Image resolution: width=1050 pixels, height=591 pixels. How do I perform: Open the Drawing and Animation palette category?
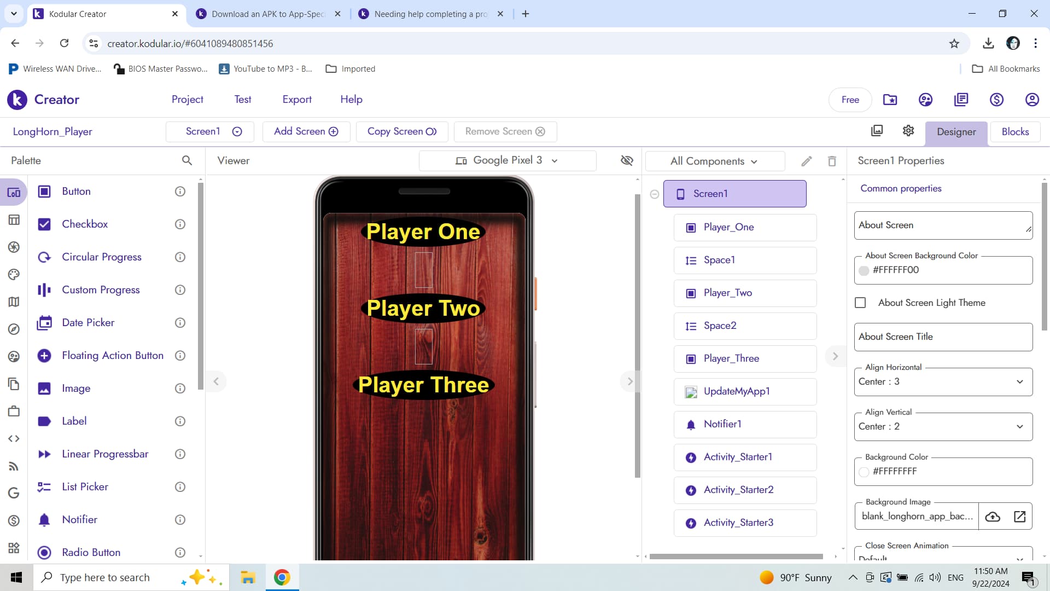click(14, 274)
